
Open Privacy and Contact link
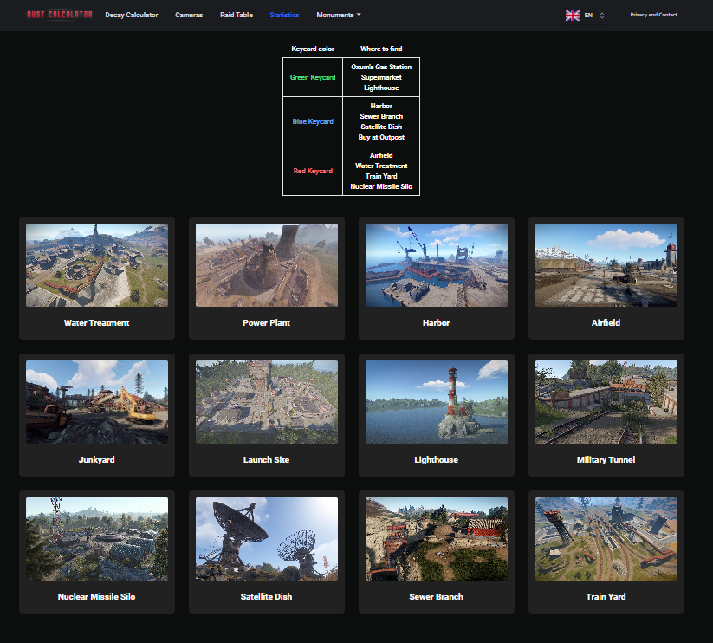[x=653, y=15]
